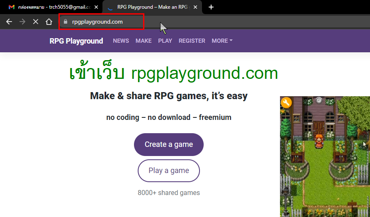Switch to the Gmail trch5055 tab
Screen dimensions: 370x217
(x=51, y=7)
